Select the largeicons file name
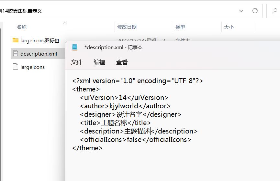This screenshot has height=181, width=280. [32, 67]
